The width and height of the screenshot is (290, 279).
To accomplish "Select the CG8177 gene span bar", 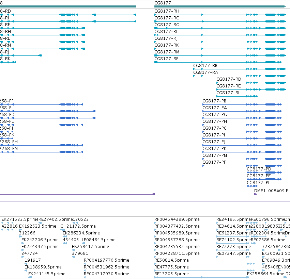I will [220, 6].
